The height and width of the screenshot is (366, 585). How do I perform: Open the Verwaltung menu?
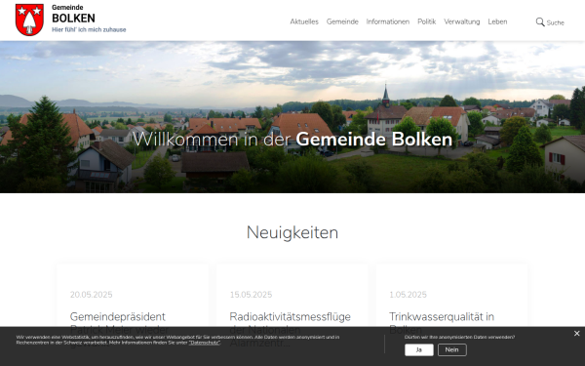pyautogui.click(x=462, y=21)
